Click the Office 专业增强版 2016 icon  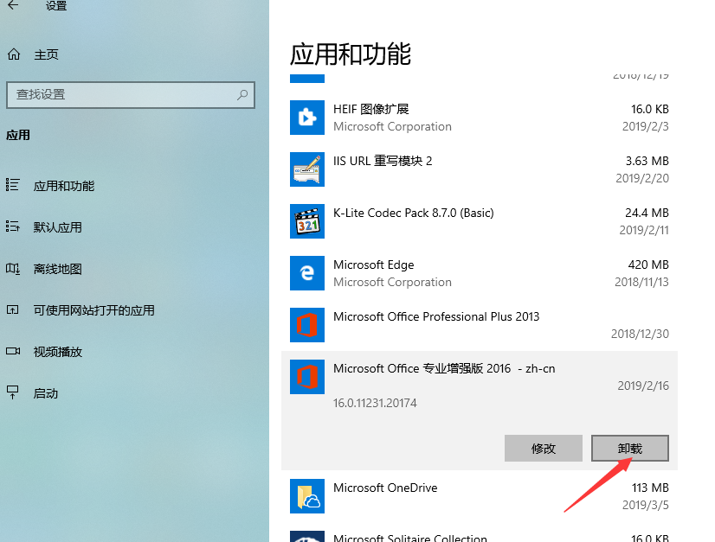coord(307,377)
